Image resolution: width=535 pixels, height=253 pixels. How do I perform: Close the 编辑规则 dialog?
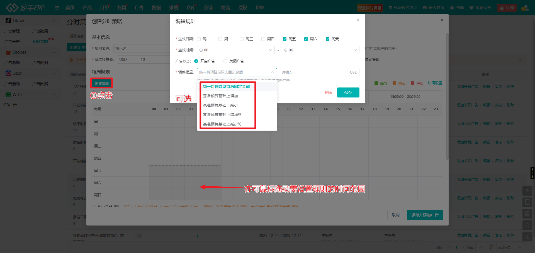coord(358,20)
